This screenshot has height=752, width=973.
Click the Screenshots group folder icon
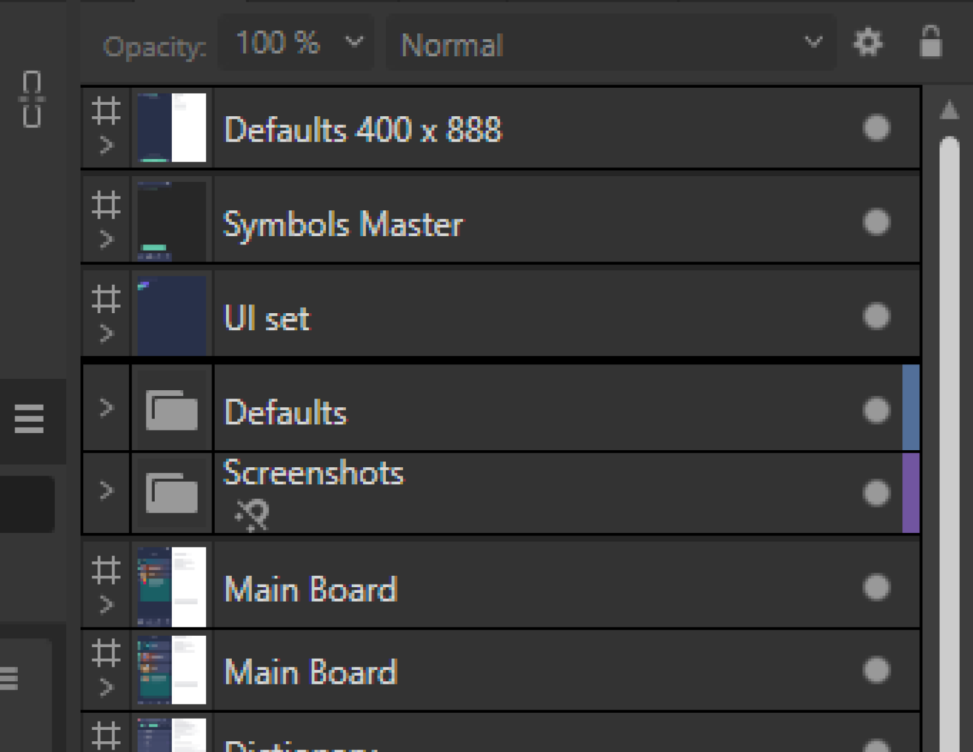(x=172, y=492)
